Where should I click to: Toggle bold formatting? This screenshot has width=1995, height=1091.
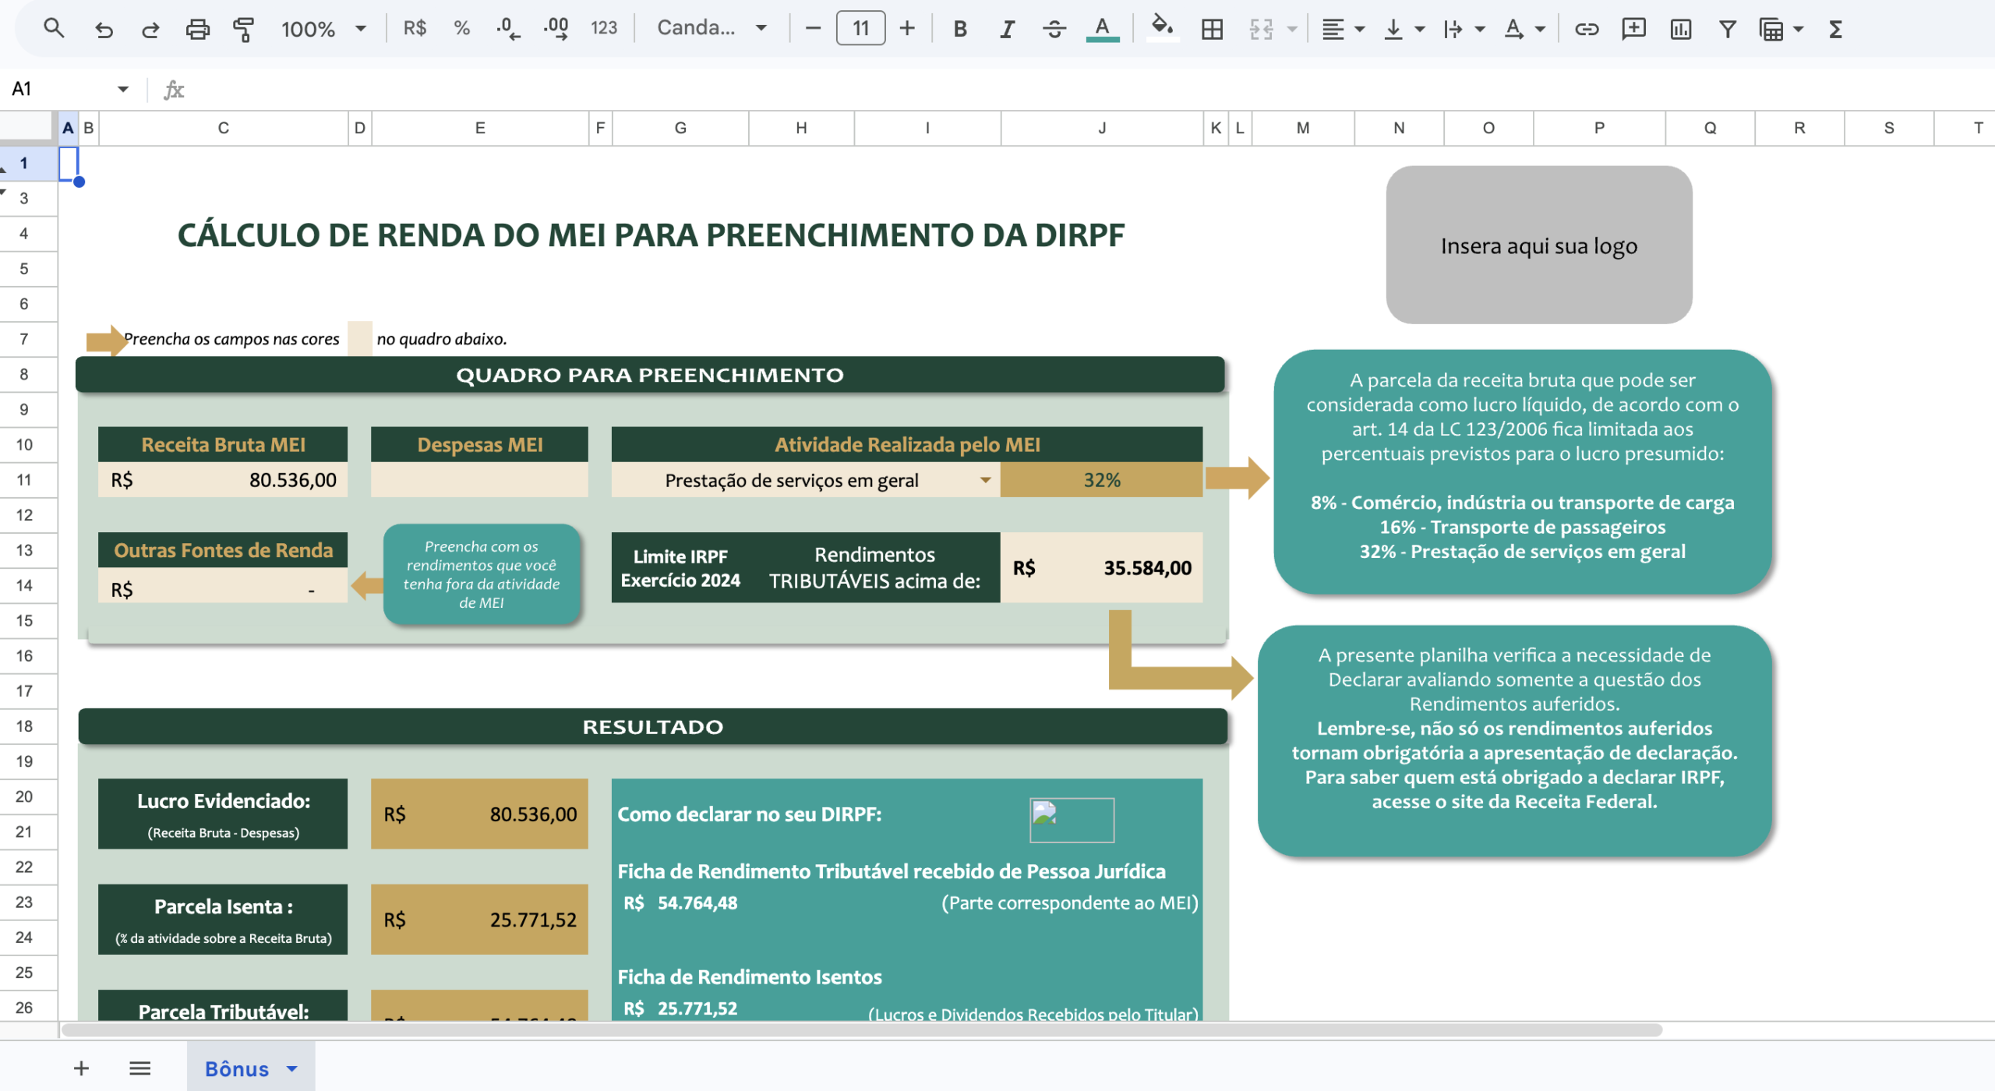[960, 29]
